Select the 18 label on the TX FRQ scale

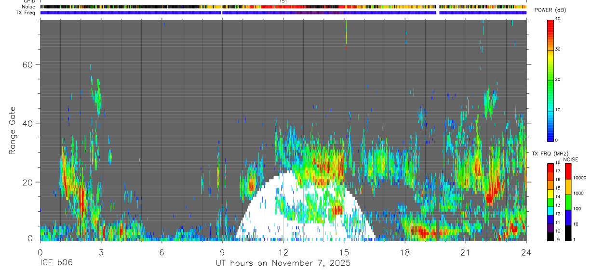558,162
